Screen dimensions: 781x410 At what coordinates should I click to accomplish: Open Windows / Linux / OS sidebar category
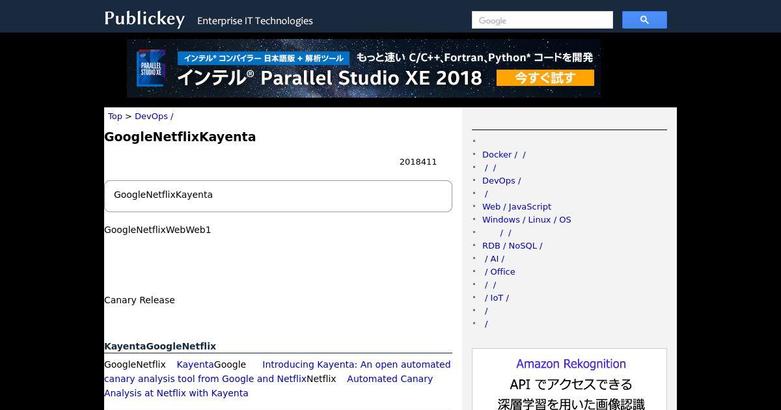coord(527,220)
